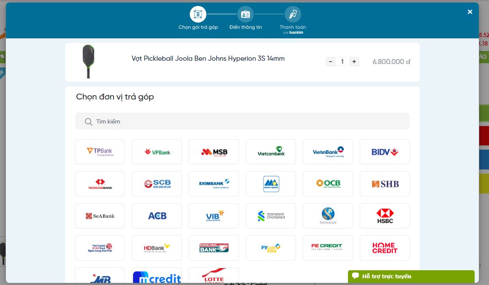Select TPBank as installment provider
Viewport: 489px width, 285px height.
(100, 152)
